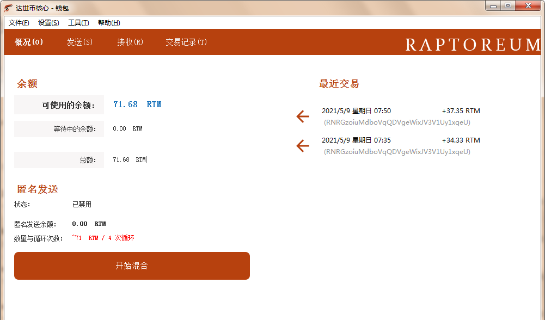
Task: Select the 2021/5/9 07:35 transaction date
Action: [x=356, y=140]
